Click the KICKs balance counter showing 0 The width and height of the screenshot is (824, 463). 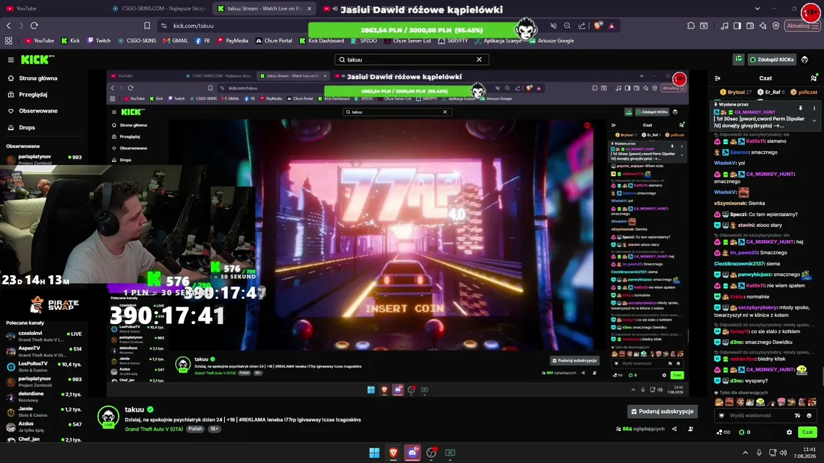[x=745, y=432]
